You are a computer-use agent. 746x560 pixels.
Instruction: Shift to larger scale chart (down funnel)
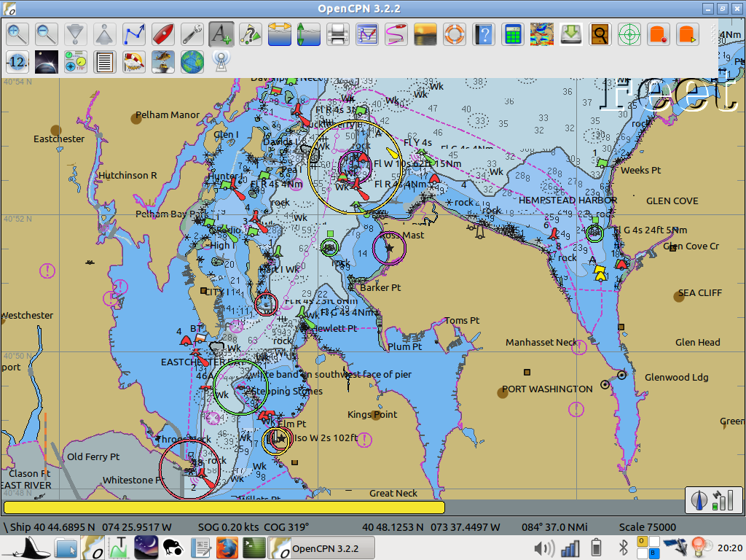[76, 34]
